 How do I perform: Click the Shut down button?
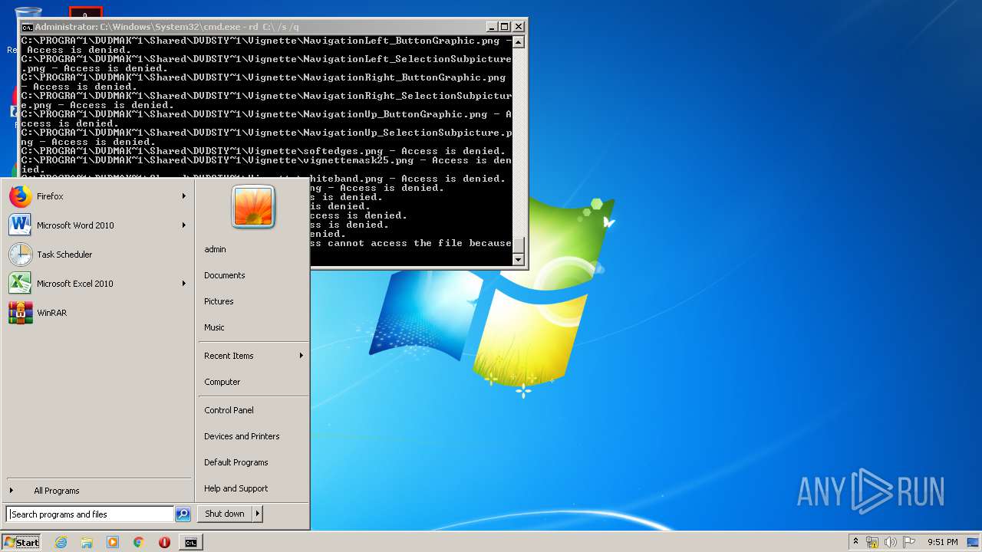click(225, 514)
